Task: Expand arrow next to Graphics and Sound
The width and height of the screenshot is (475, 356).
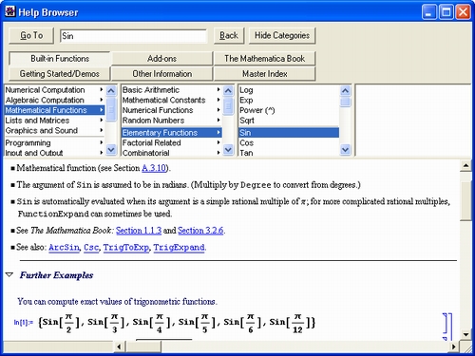Action: point(102,130)
